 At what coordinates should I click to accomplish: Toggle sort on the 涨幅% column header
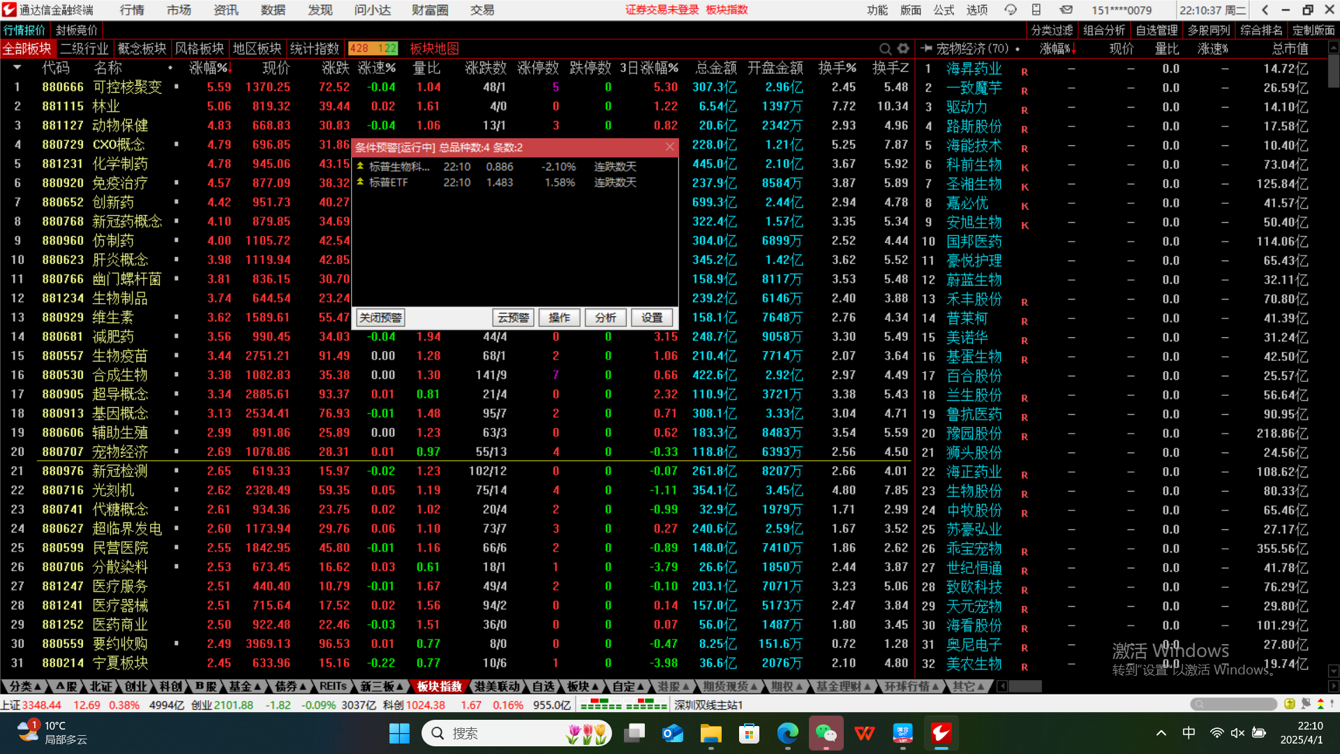[209, 68]
